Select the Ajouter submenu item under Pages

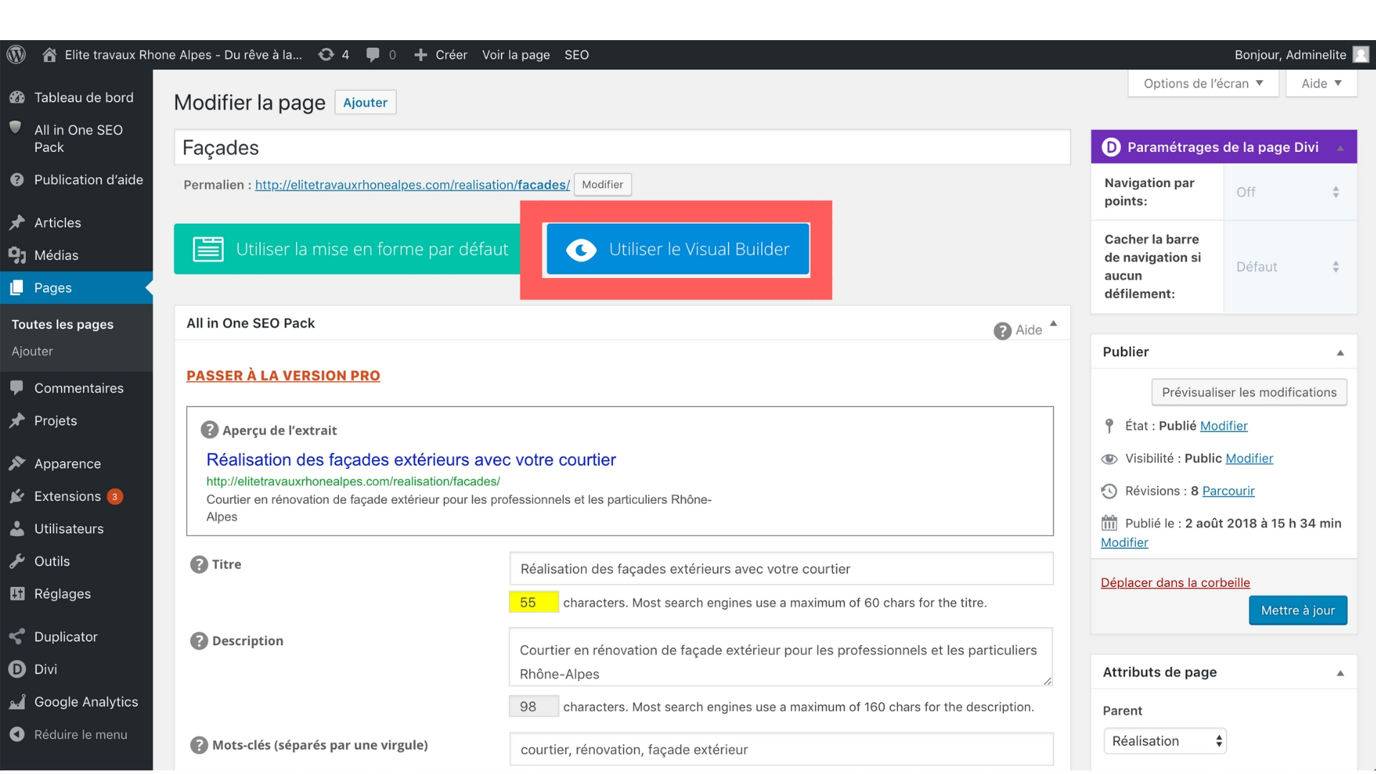(32, 351)
